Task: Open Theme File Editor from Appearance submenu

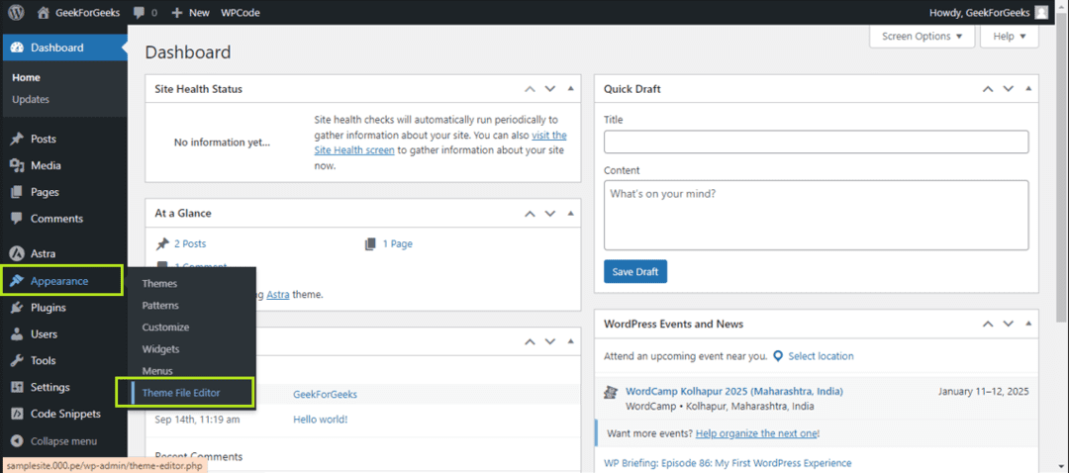Action: (181, 393)
